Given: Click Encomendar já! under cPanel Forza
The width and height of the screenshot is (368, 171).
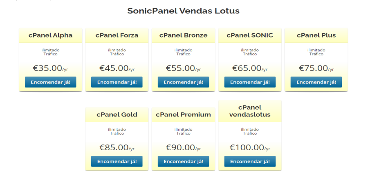Looking at the screenshot, I should (x=117, y=82).
